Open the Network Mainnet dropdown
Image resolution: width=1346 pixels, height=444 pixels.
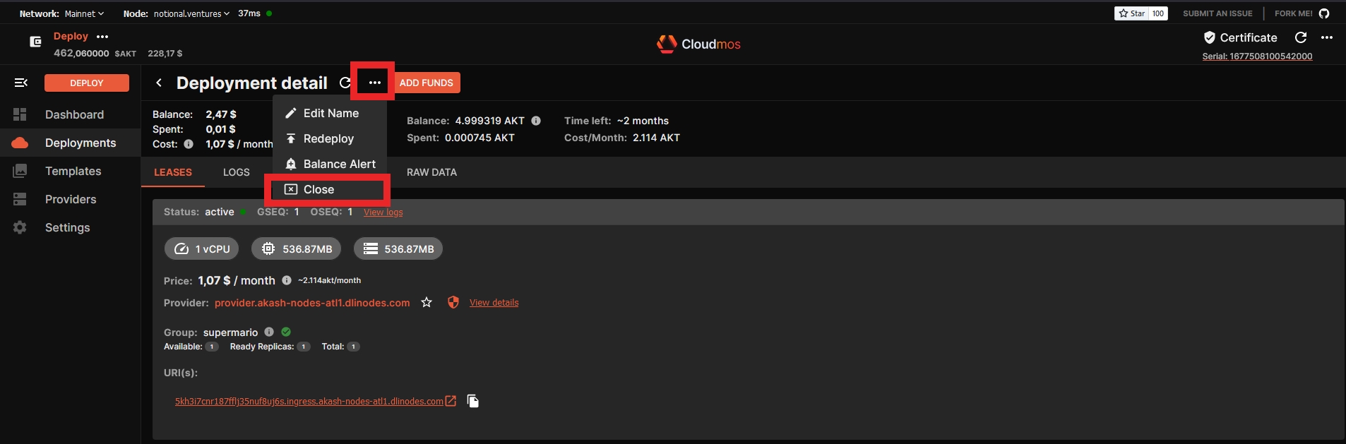(x=84, y=13)
